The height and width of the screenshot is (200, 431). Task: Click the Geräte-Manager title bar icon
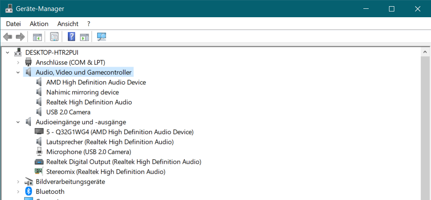[x=9, y=8]
